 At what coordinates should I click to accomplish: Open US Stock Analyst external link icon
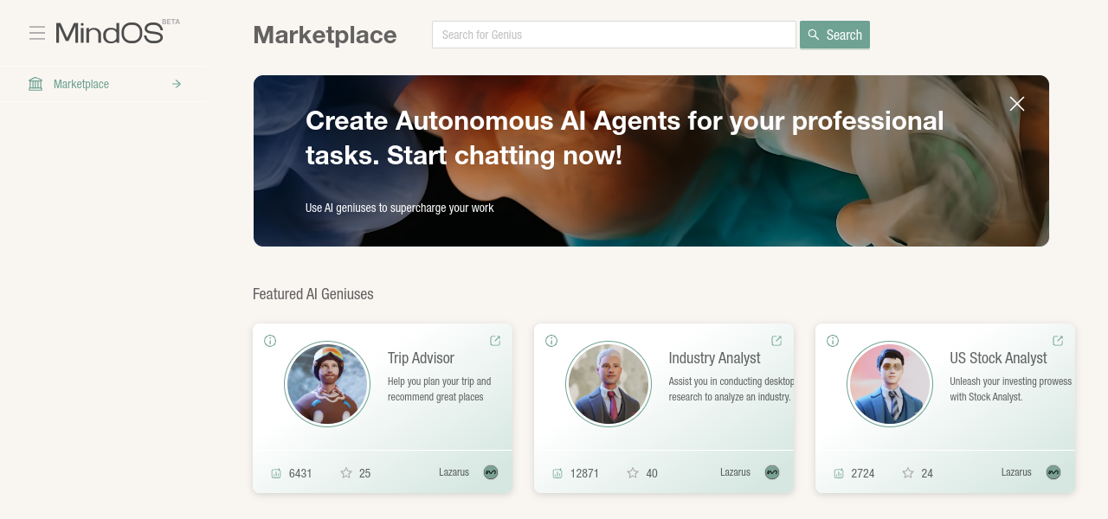pyautogui.click(x=1058, y=341)
